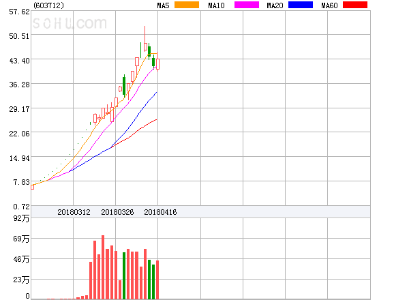Click the candlestick with the highest wick

(145, 39)
